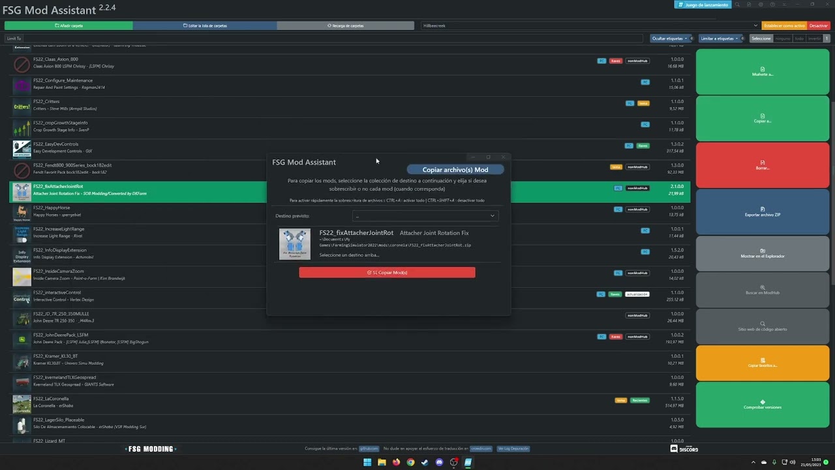Viewport: 835px width, 470px height.
Task: Choose 'invertir' selection option
Action: click(814, 39)
